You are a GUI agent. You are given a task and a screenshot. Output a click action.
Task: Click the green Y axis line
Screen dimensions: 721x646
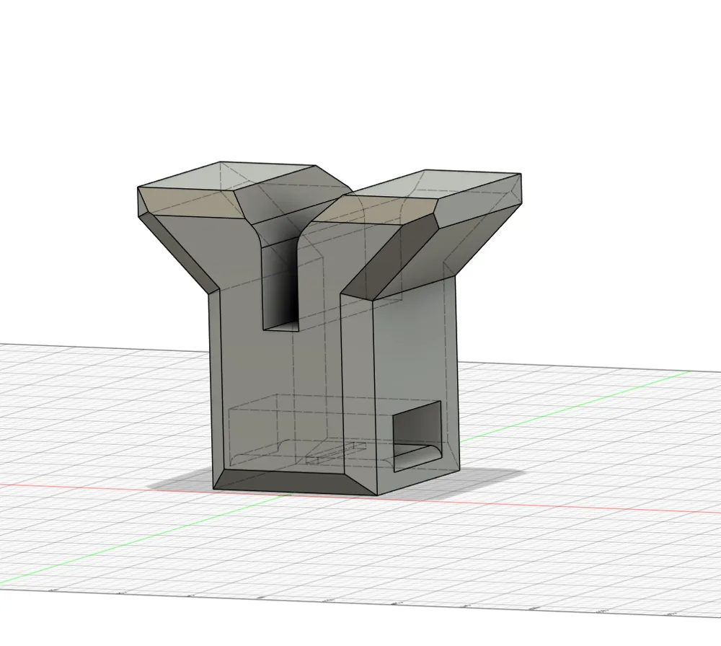(575, 404)
